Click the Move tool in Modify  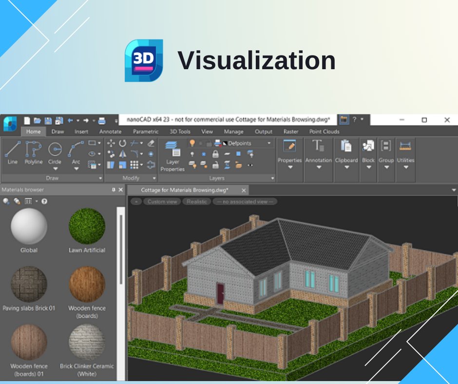click(x=111, y=143)
